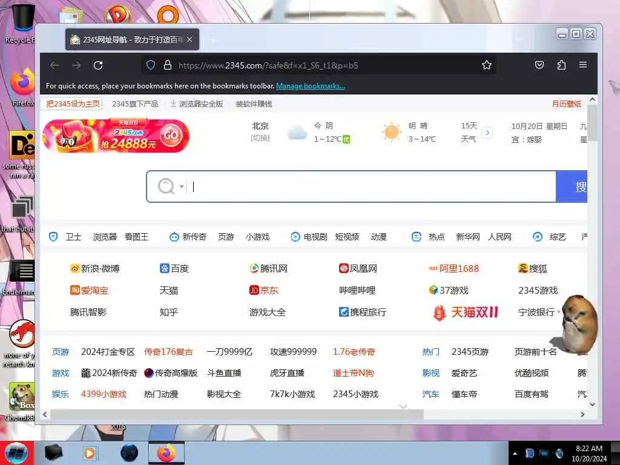620x465 pixels.
Task: Open the Windows Start button
Action: tap(16, 453)
